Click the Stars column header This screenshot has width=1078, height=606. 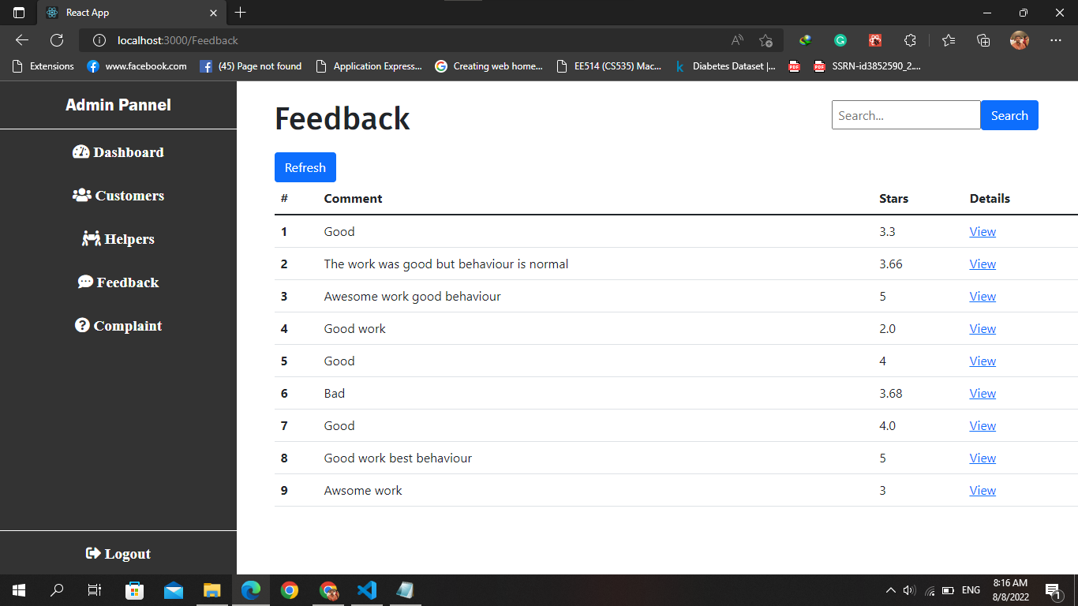pos(893,199)
